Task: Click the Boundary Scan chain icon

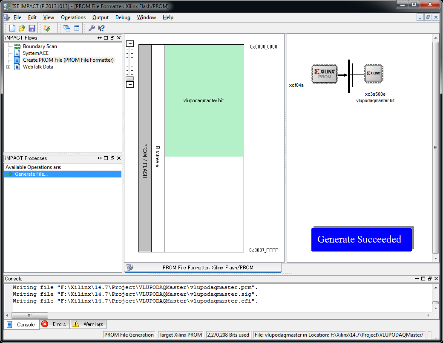Action: pyautogui.click(x=17, y=46)
